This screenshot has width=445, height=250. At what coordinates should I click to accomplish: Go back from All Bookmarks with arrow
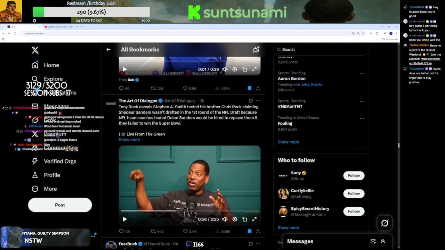(x=108, y=50)
